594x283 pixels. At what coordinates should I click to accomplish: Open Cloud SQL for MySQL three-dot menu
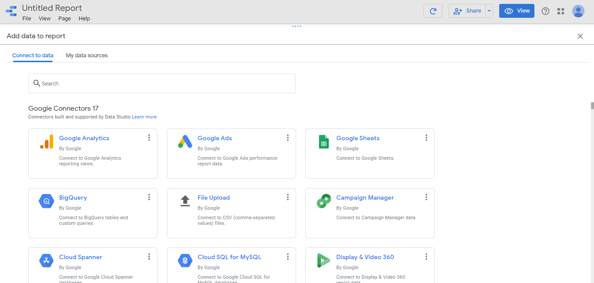pyautogui.click(x=288, y=257)
